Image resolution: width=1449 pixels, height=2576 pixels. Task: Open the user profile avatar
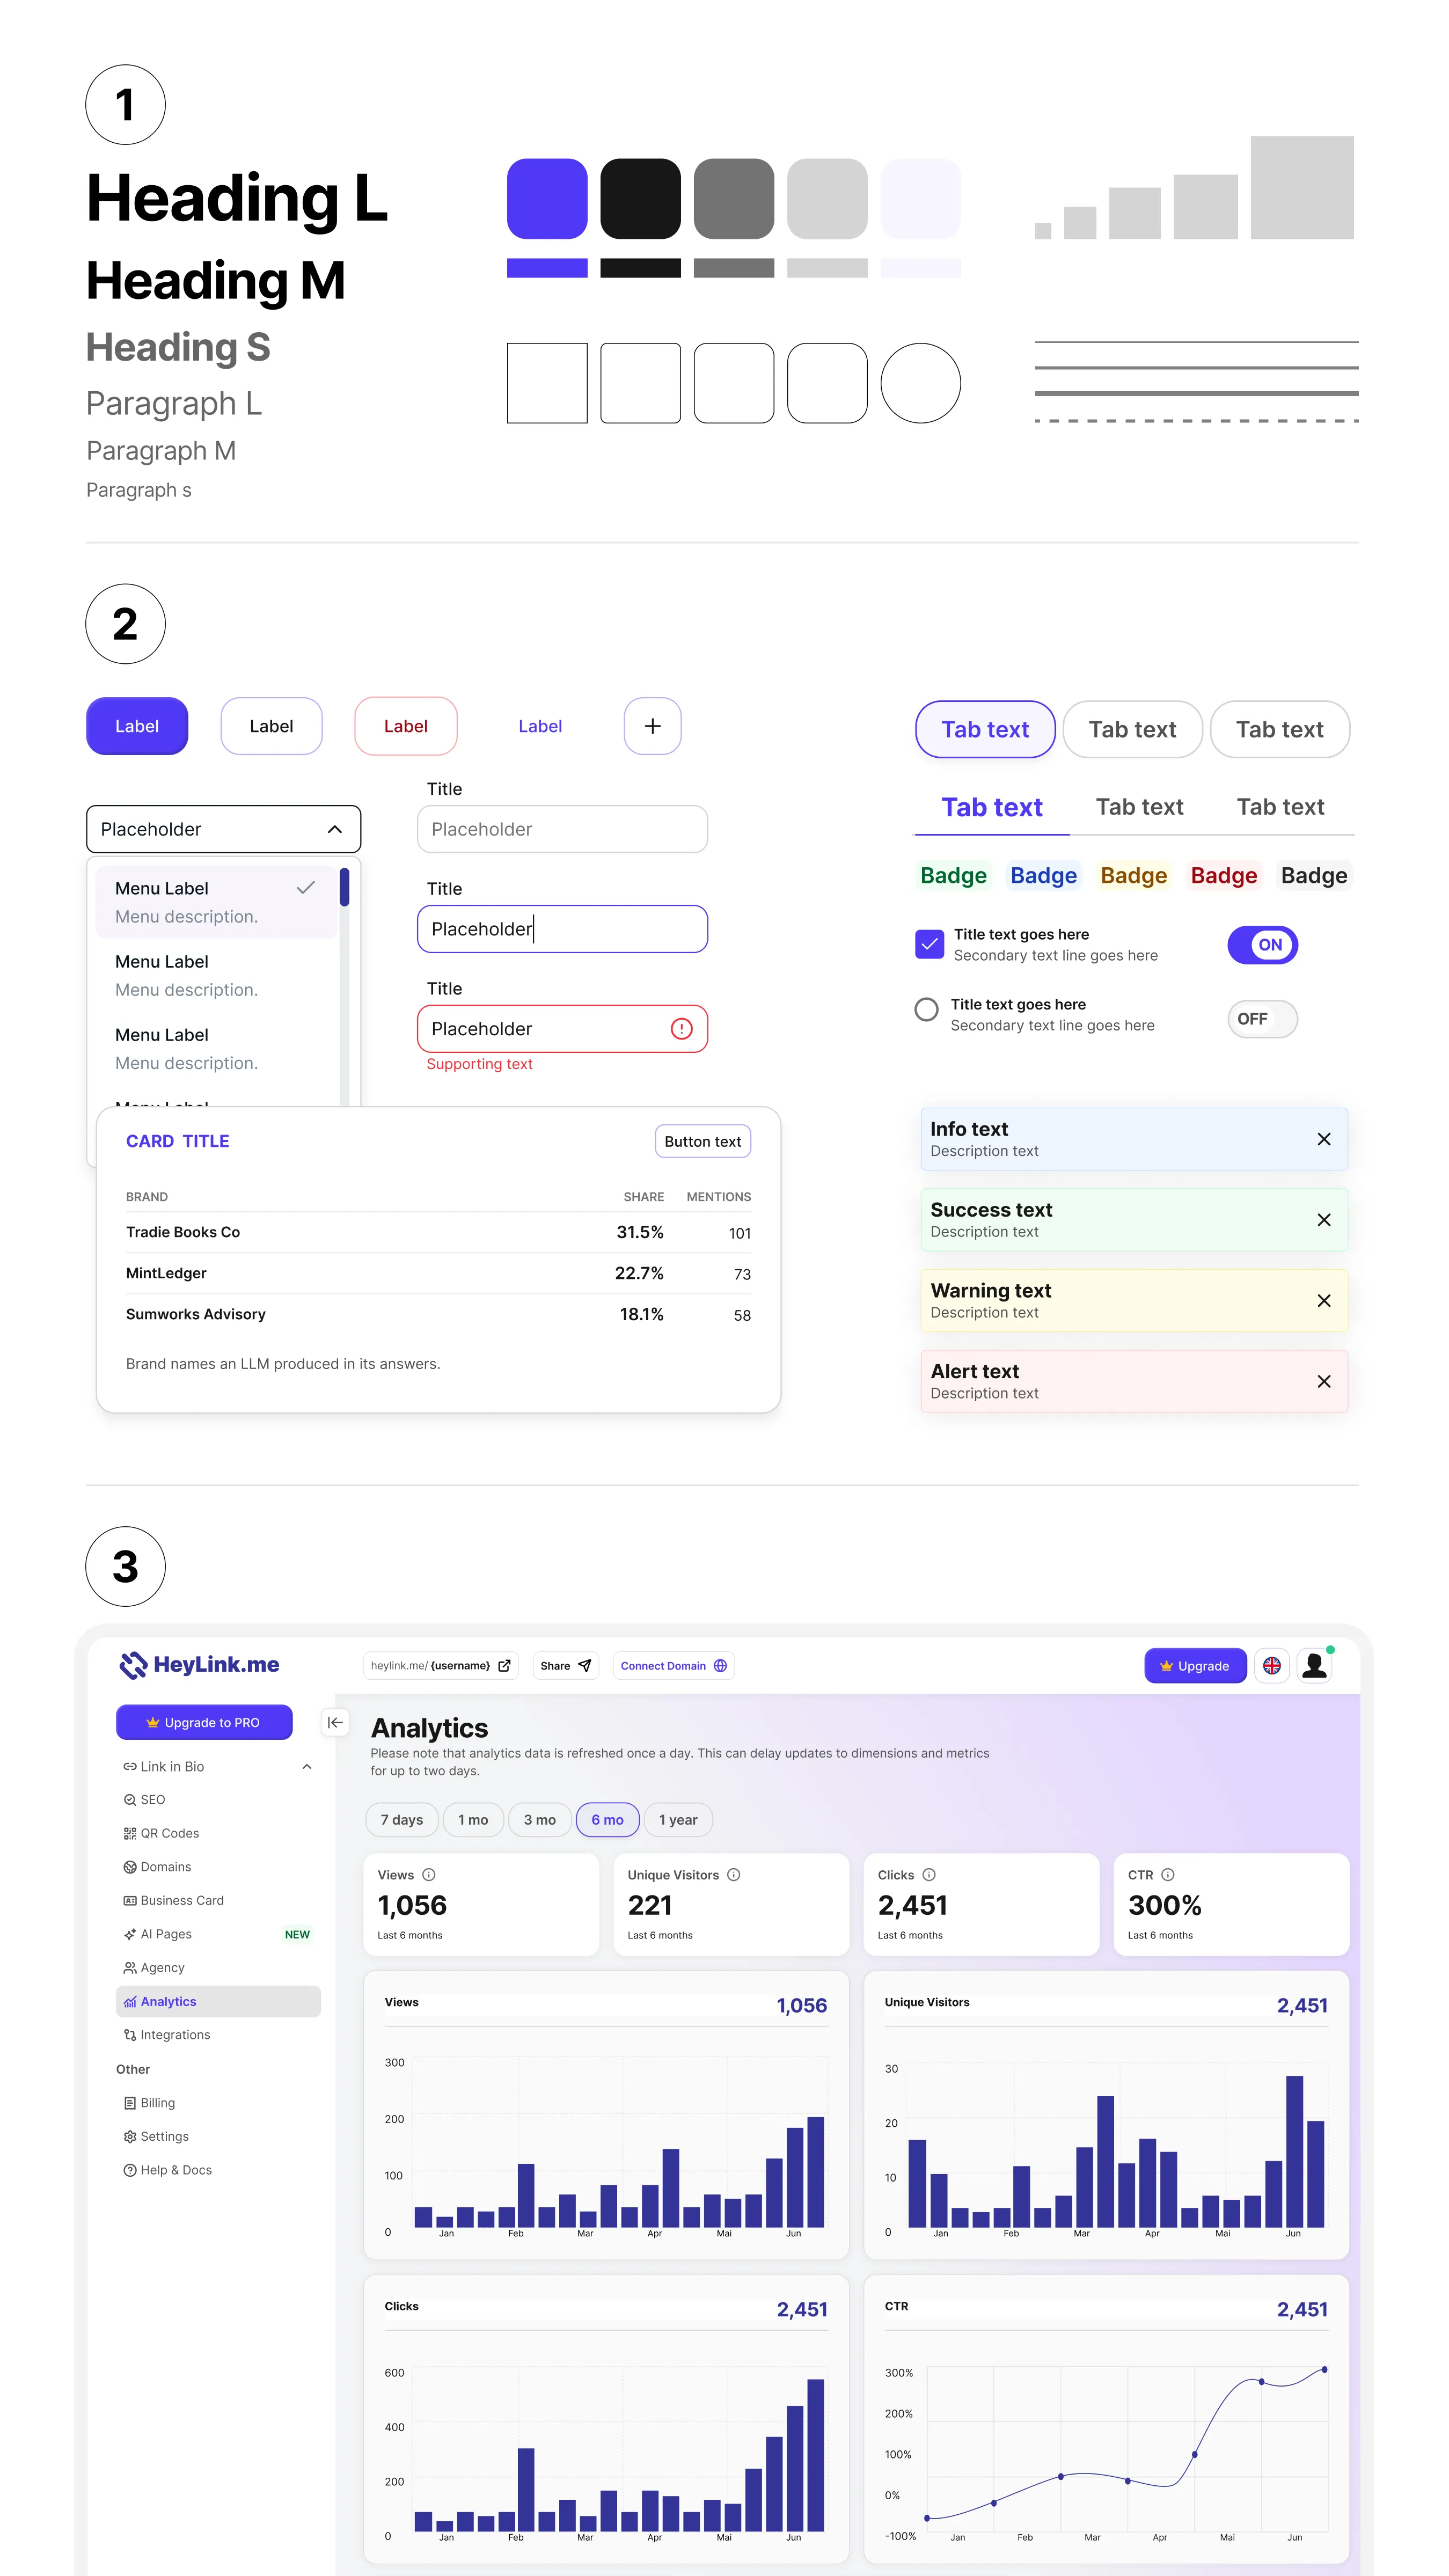click(1314, 1666)
